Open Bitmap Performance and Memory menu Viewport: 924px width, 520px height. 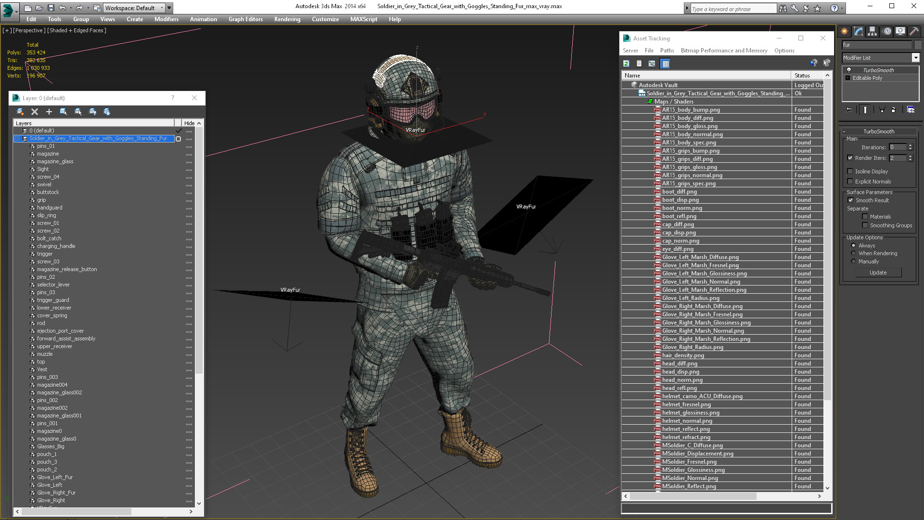click(x=724, y=51)
